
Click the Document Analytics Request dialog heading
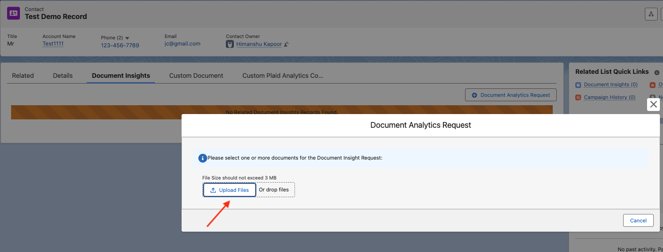coord(421,125)
